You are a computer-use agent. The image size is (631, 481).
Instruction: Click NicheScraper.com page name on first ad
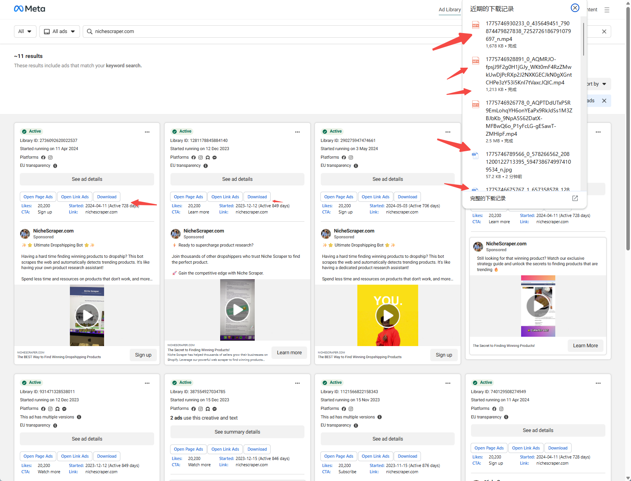53,231
